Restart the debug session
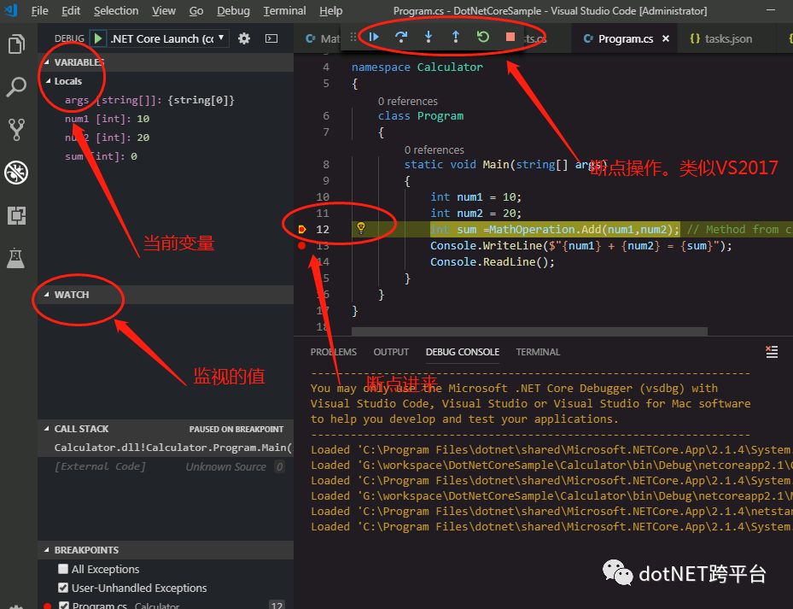This screenshot has height=609, width=793. click(483, 37)
